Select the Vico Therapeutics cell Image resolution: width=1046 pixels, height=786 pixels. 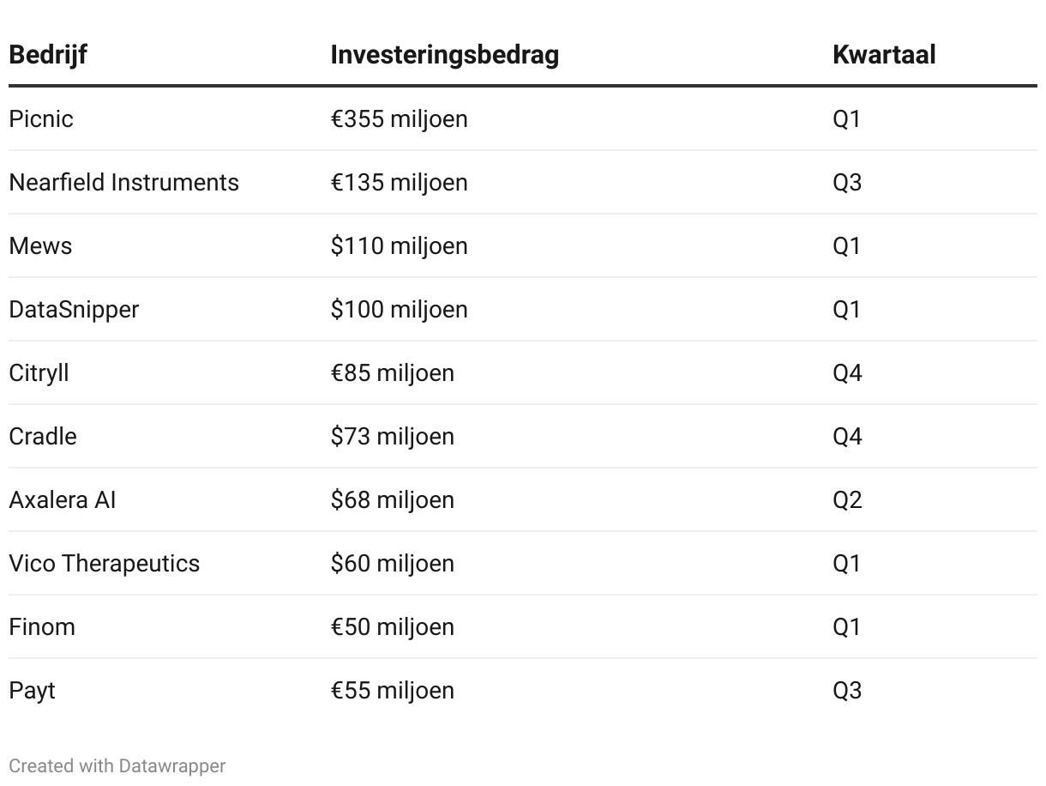pos(104,563)
